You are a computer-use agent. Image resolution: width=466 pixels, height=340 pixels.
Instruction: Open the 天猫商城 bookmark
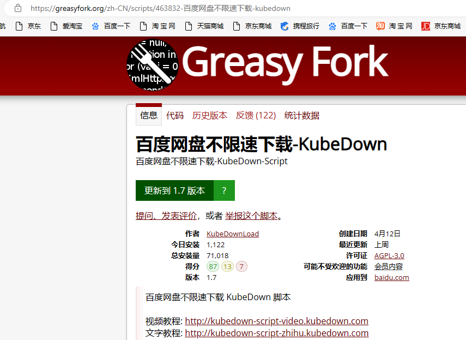[204, 26]
